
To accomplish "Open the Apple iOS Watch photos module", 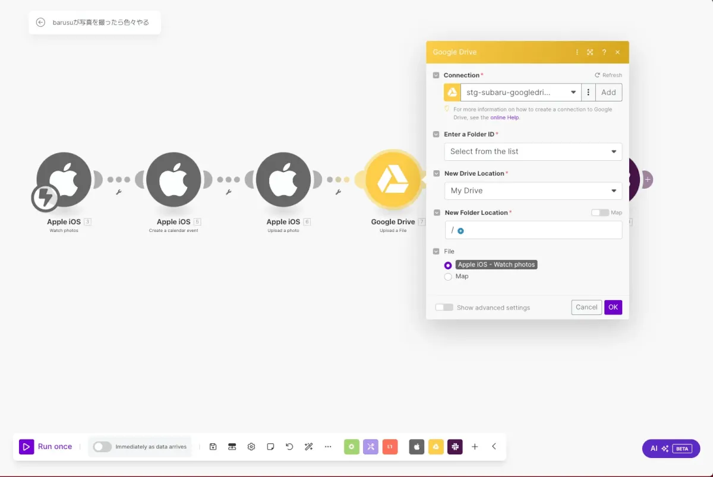I will tap(64, 179).
